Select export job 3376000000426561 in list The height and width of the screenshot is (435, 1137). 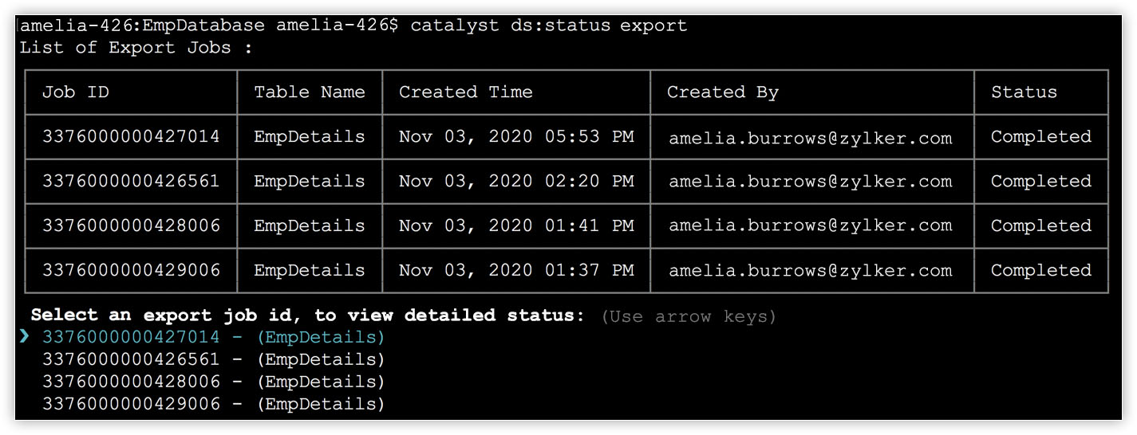click(213, 359)
